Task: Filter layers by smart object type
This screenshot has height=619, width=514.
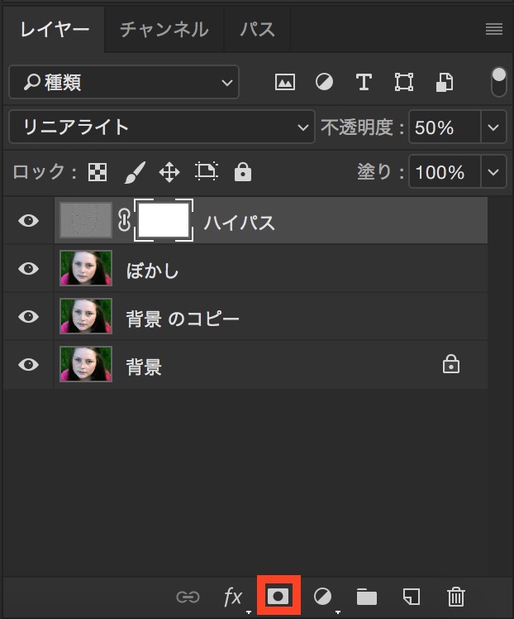Action: point(445,82)
